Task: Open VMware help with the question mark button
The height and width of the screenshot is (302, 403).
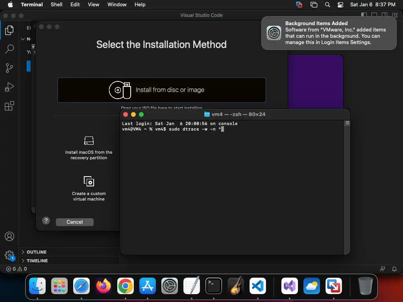Action: pyautogui.click(x=46, y=221)
